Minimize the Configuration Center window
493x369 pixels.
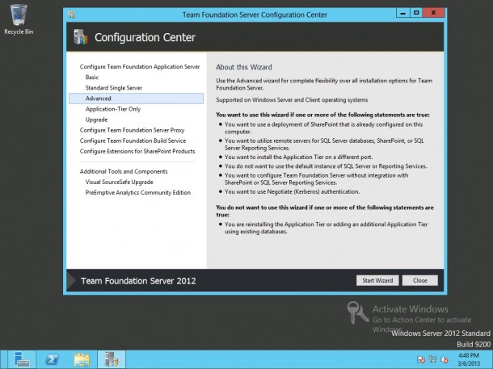coord(403,13)
